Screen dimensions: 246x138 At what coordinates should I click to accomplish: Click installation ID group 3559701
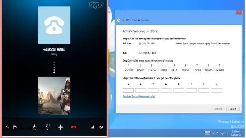140,70
